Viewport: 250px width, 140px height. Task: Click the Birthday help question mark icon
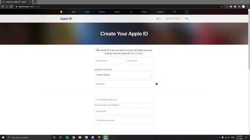coord(157,84)
